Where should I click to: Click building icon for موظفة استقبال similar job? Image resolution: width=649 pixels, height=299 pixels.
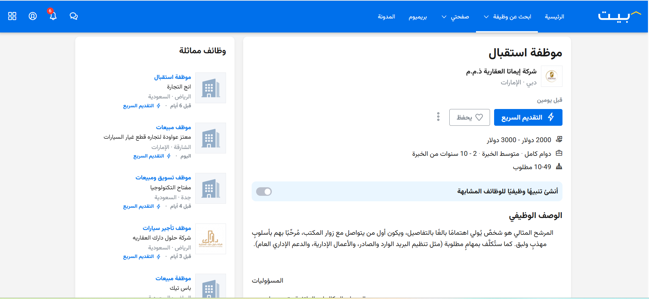211,88
